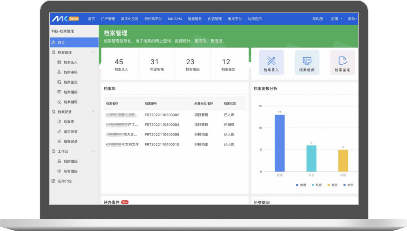Click 架构图 in the top bar

(317, 19)
